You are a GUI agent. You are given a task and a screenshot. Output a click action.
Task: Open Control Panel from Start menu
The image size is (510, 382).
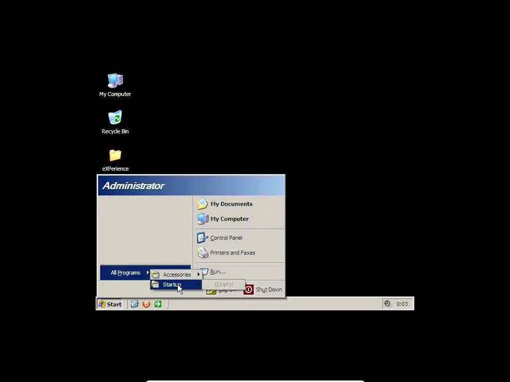point(240,238)
